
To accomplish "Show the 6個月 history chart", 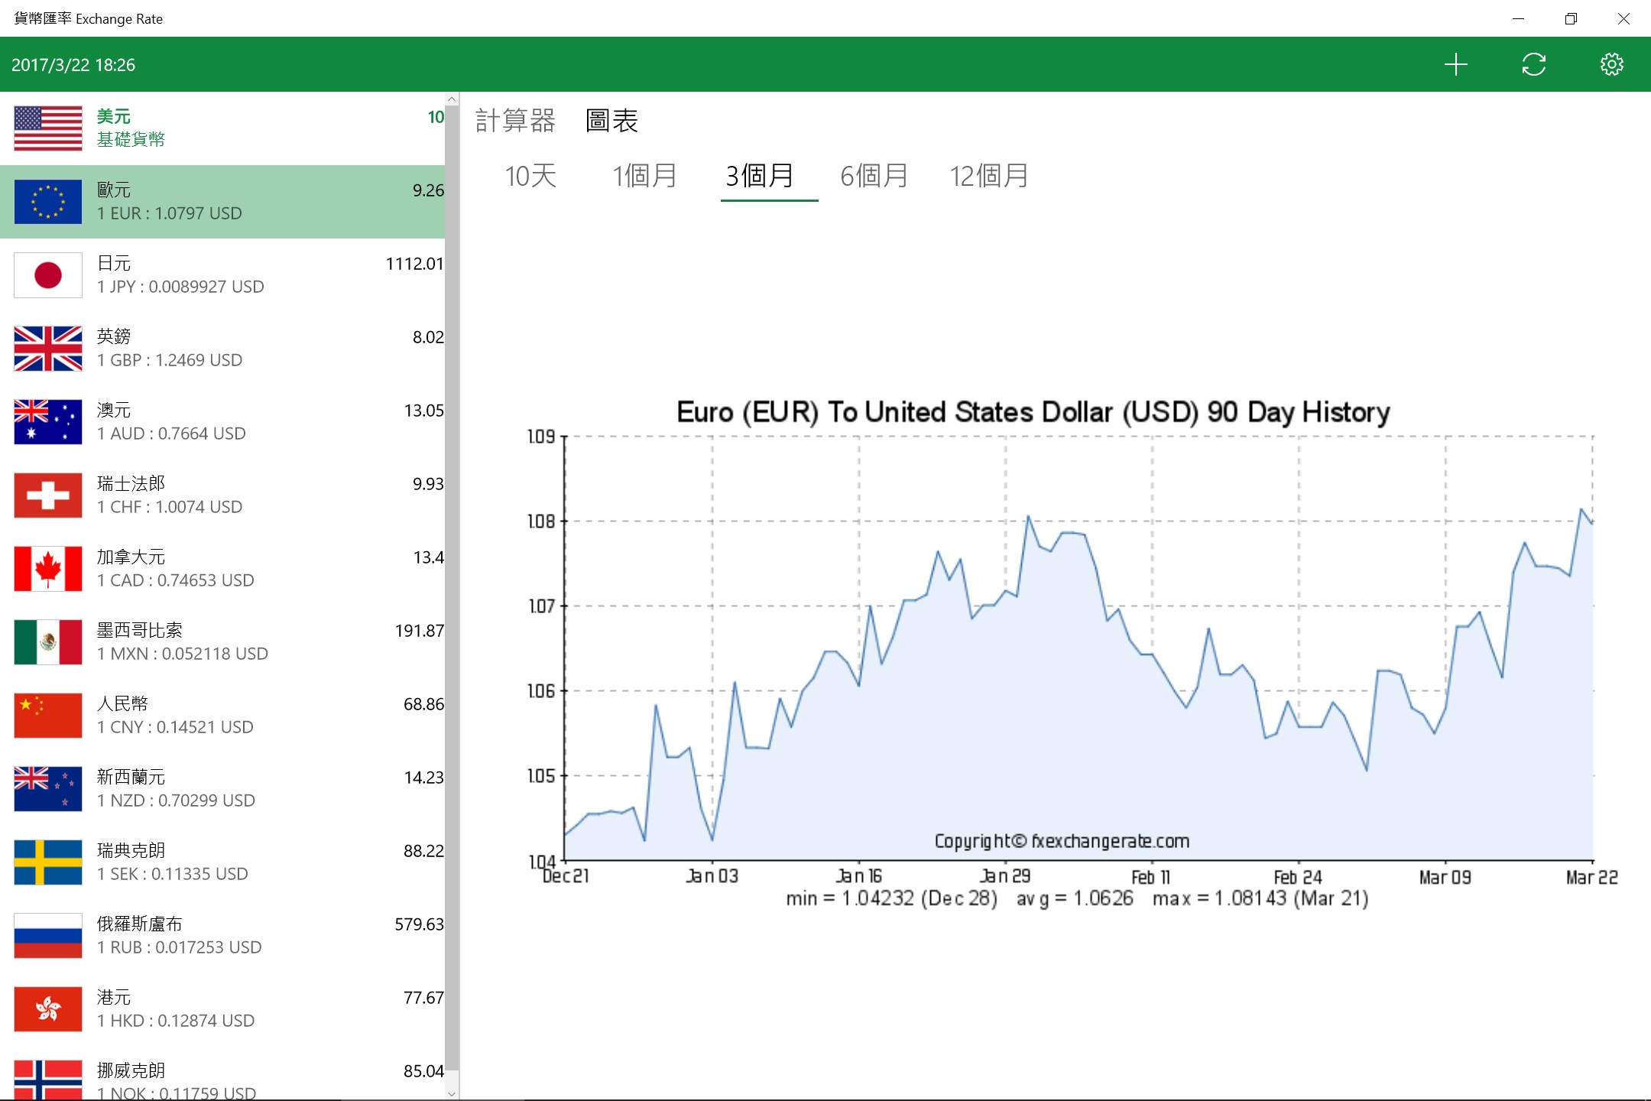I will coord(874,177).
